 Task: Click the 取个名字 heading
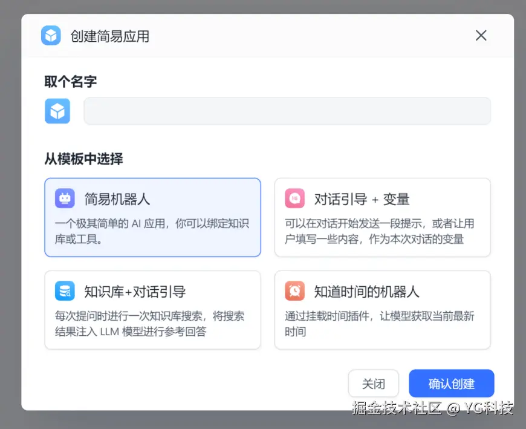[x=70, y=82]
